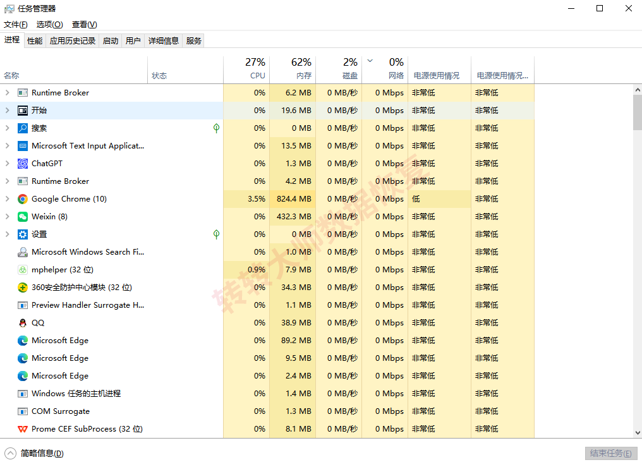Open the 文件(F) menu

(16, 25)
